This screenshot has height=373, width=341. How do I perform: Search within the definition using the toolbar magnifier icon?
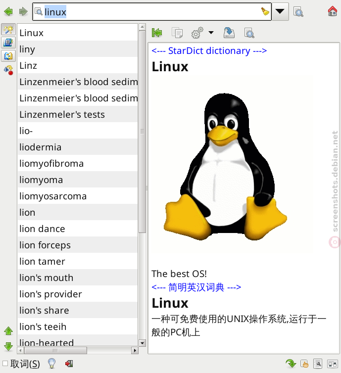tap(249, 33)
